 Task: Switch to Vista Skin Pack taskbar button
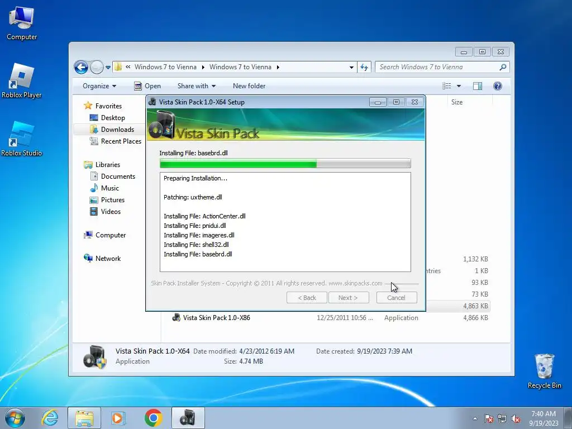pos(188,418)
